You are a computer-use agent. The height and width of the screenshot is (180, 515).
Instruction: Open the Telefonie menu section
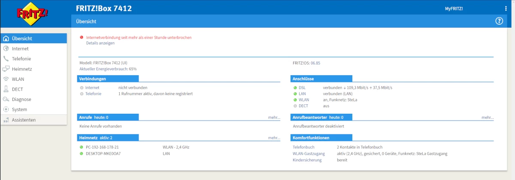pos(33,59)
